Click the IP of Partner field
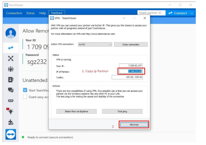Screen dimensions: 206x145 click(x=131, y=71)
